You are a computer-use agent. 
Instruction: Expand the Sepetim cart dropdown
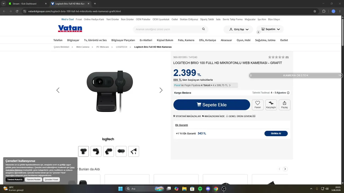tap(270, 29)
